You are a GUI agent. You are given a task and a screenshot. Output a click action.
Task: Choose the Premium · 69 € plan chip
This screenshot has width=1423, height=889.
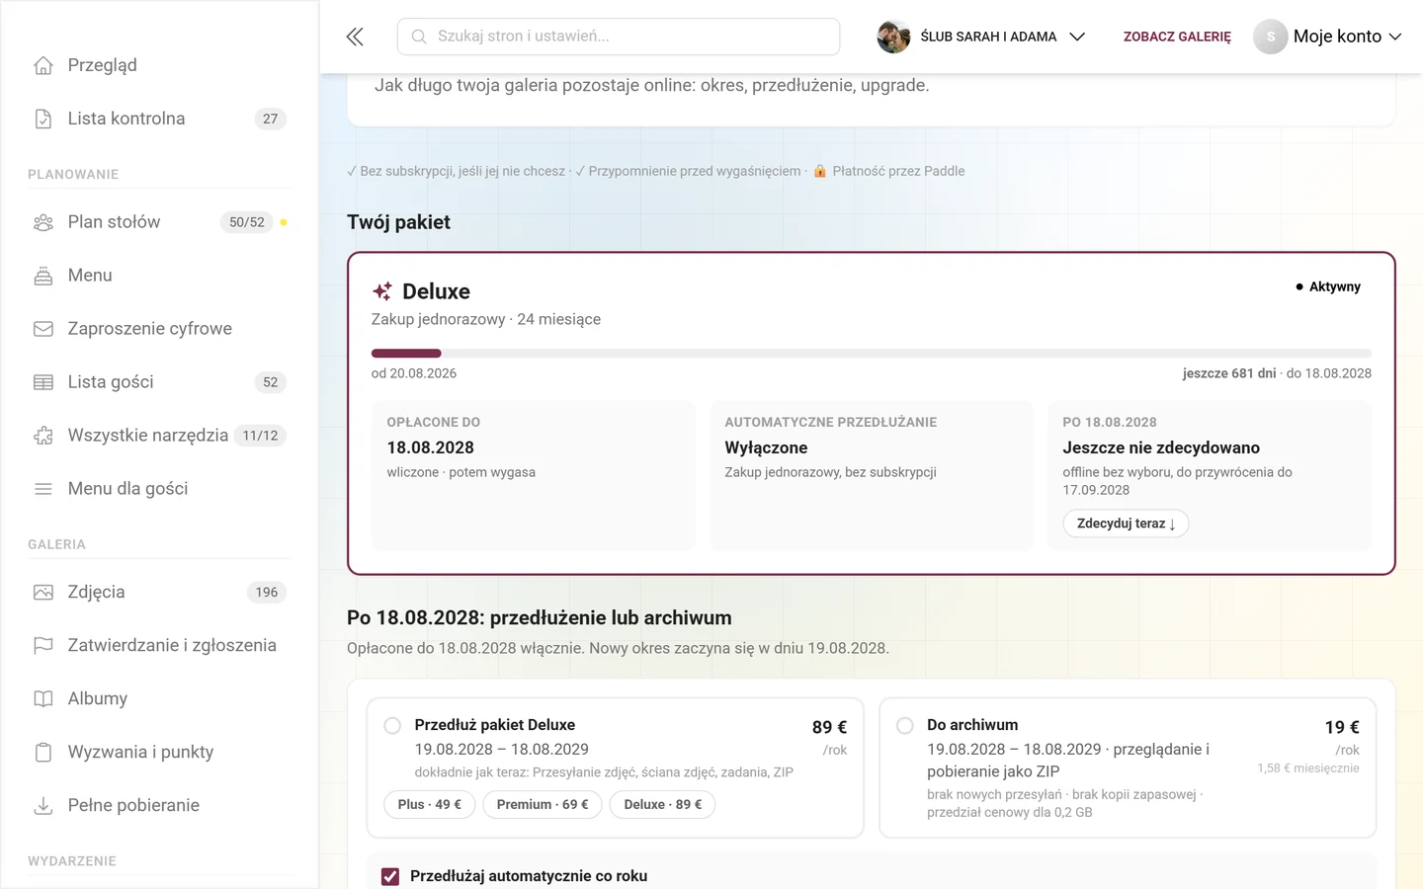(x=543, y=805)
